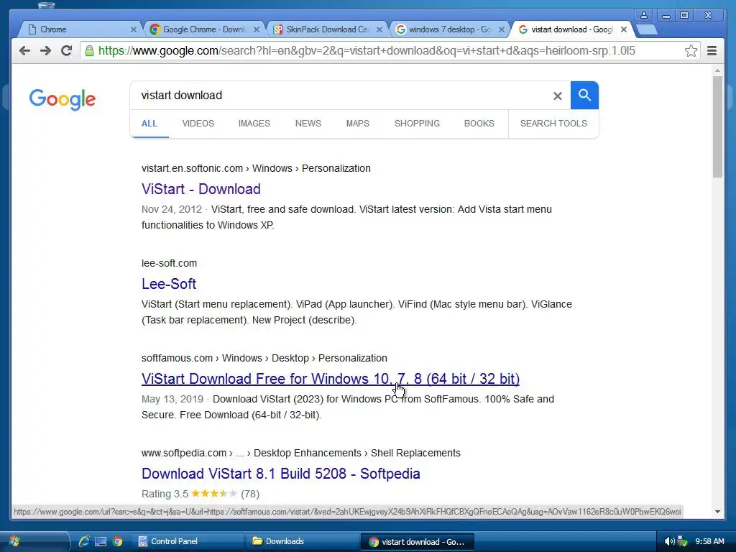Open the volume speaker tray icon
This screenshot has width=736, height=552.
click(x=669, y=541)
